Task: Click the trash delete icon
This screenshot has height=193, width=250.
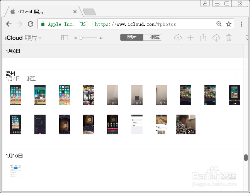Action: click(x=229, y=37)
